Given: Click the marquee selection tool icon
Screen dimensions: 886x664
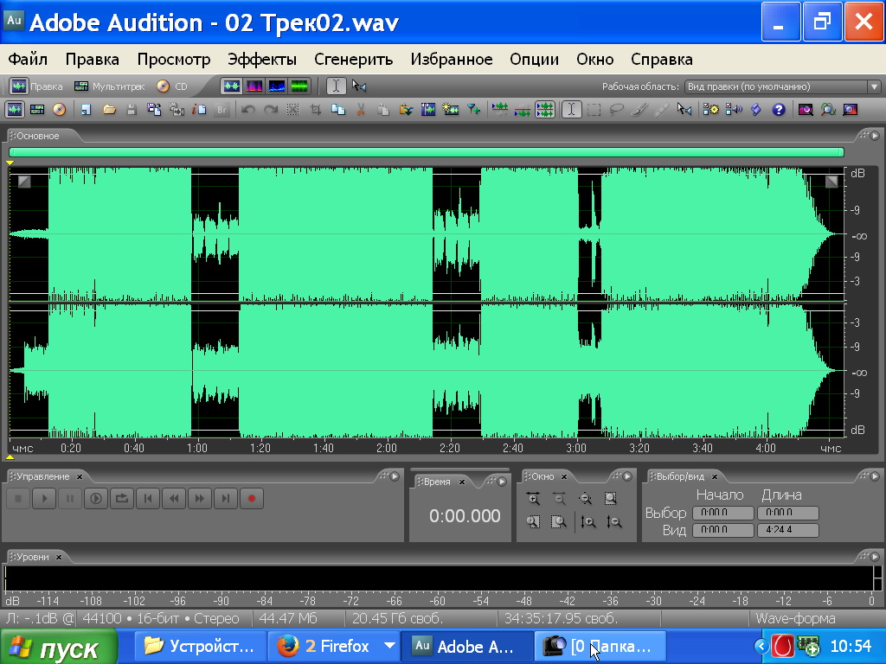Looking at the screenshot, I should (x=594, y=110).
